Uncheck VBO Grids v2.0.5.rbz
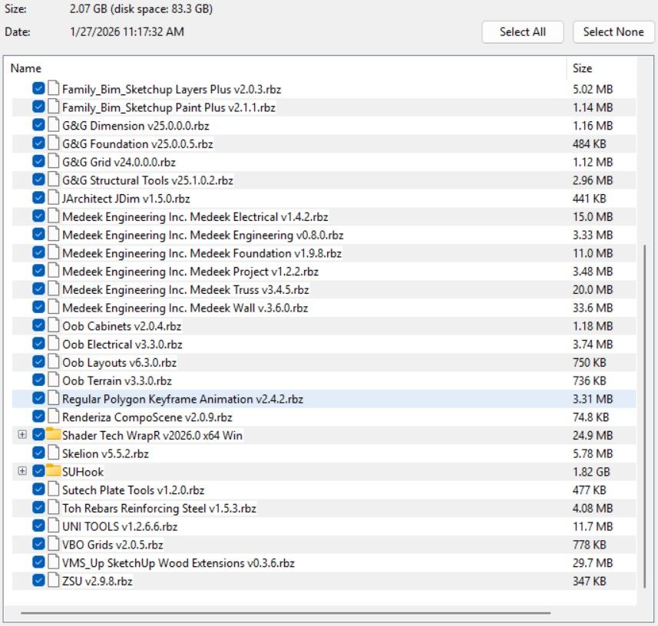This screenshot has width=658, height=626. coord(38,544)
